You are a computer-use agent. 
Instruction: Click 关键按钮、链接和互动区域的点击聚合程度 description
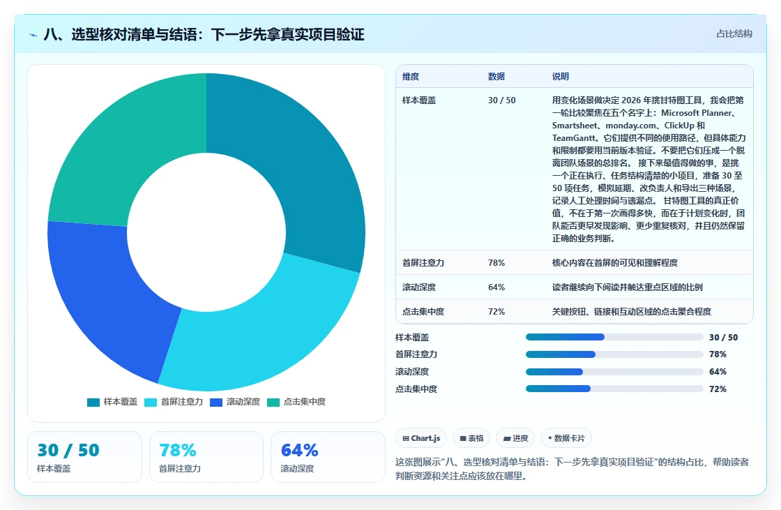coord(632,312)
